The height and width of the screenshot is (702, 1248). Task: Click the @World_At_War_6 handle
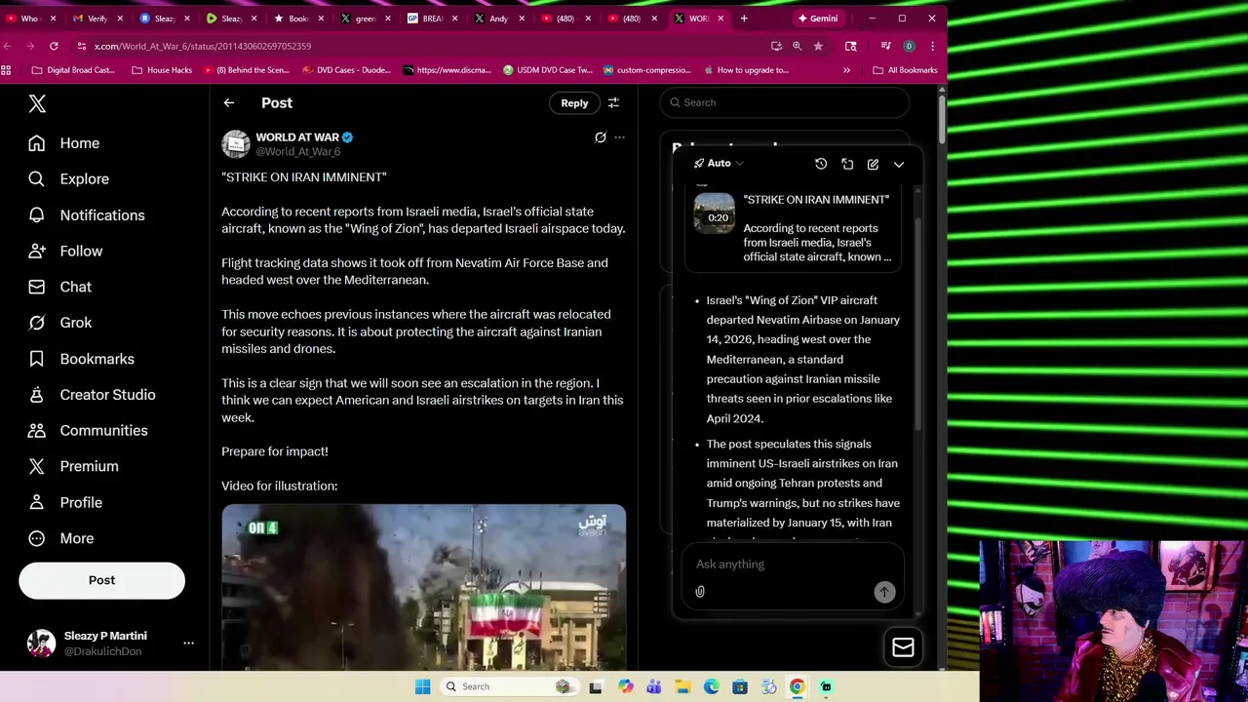(x=297, y=152)
